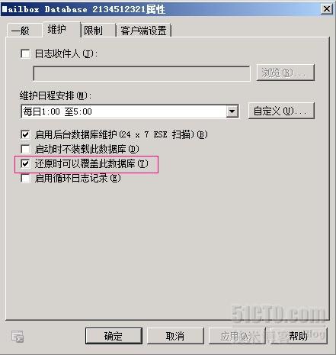Open help with the 帮助 button

[299, 336]
